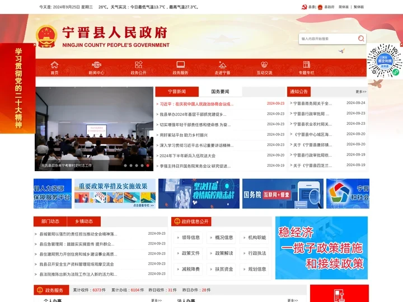Open 县应急管理局 踏踏实实搞宣传 article
403x302 pixels.
click(77, 244)
